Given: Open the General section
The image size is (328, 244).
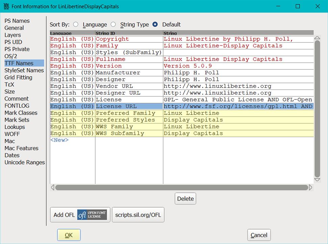Looking at the screenshot, I should (x=14, y=28).
